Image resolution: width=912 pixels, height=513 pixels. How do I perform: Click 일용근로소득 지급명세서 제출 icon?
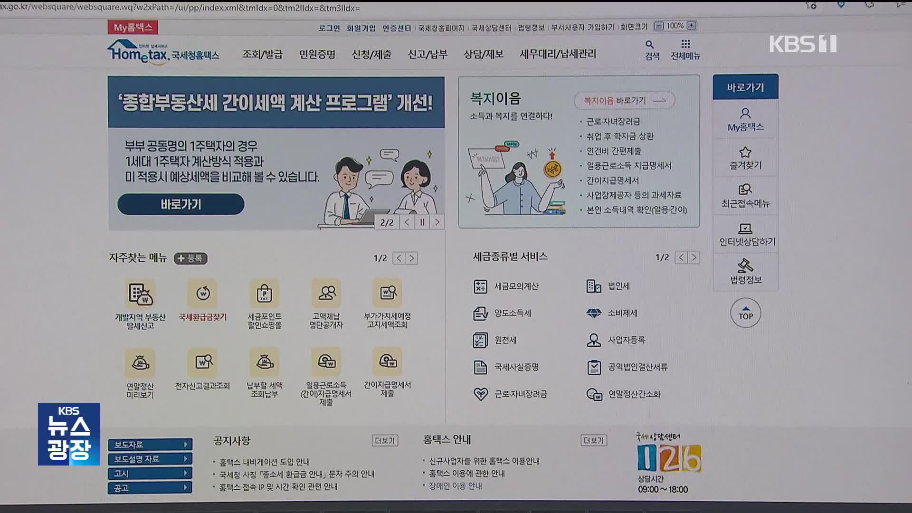click(x=326, y=362)
